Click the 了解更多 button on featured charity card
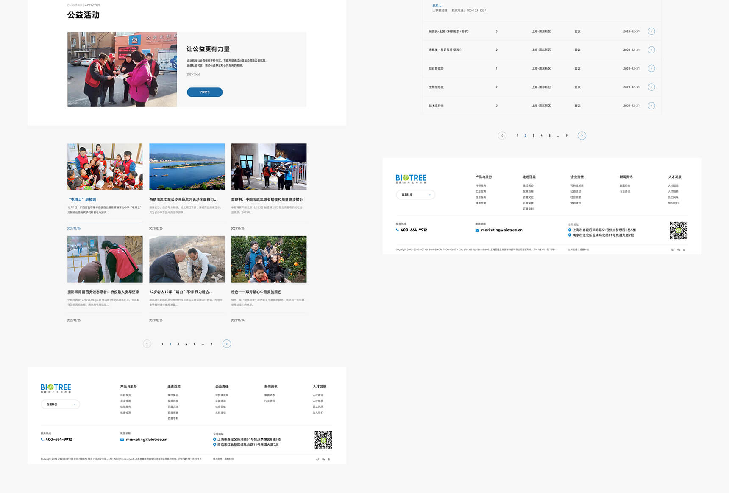This screenshot has height=493, width=729. pyautogui.click(x=205, y=92)
